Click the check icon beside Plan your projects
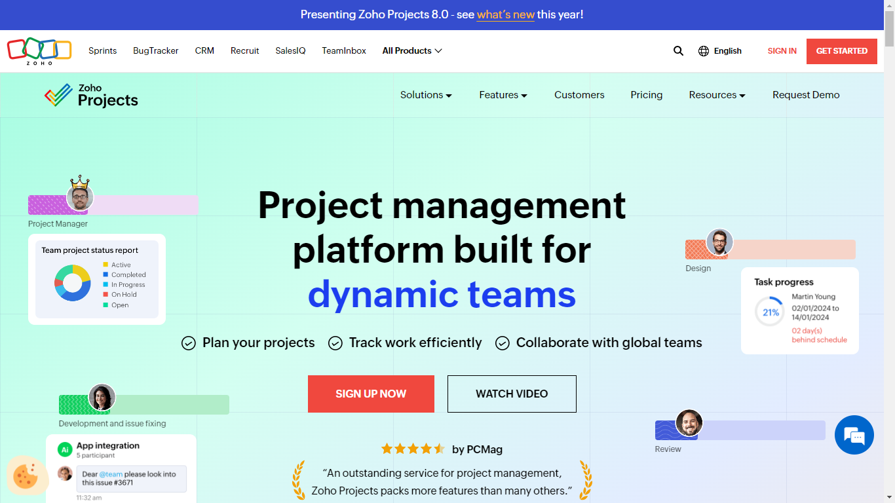 tap(189, 343)
